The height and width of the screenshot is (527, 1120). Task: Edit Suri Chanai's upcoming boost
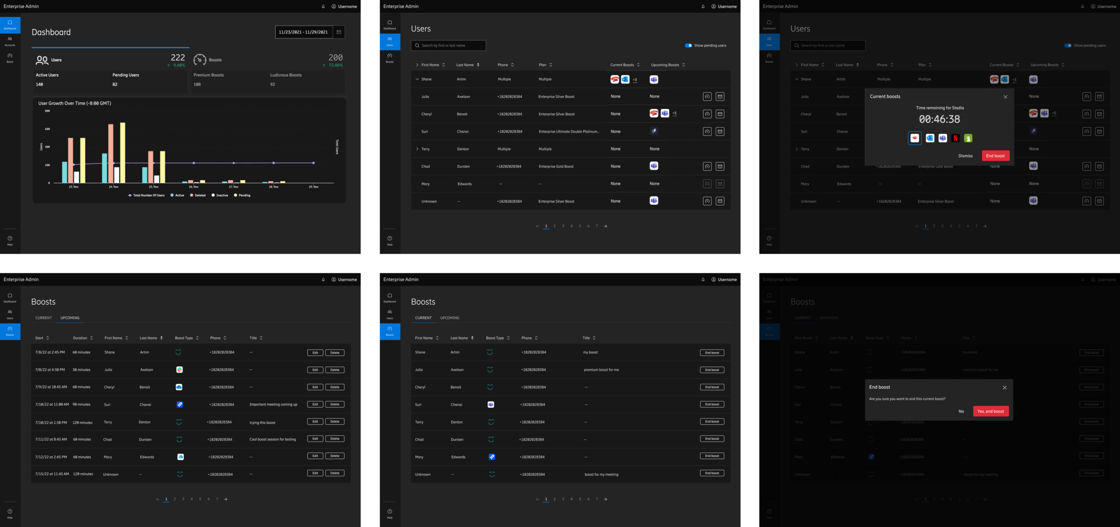[x=315, y=404]
